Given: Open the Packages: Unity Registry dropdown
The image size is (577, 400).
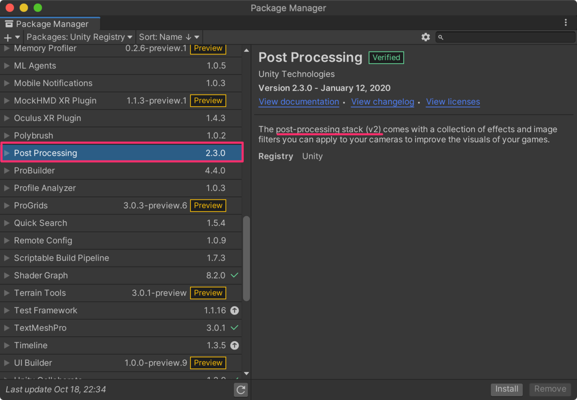Looking at the screenshot, I should click(x=79, y=37).
